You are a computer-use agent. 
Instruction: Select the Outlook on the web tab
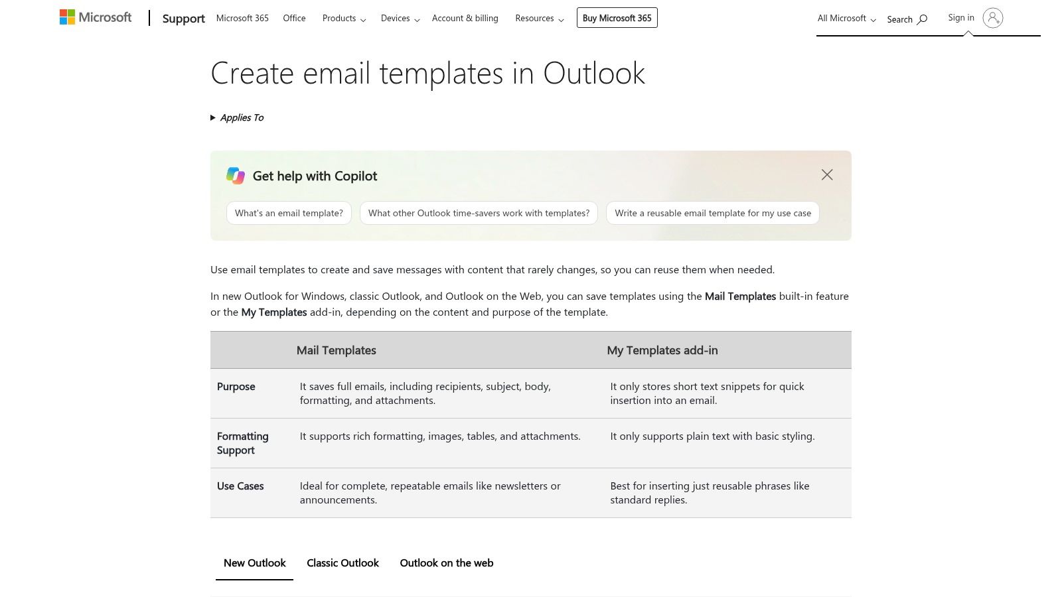point(446,563)
